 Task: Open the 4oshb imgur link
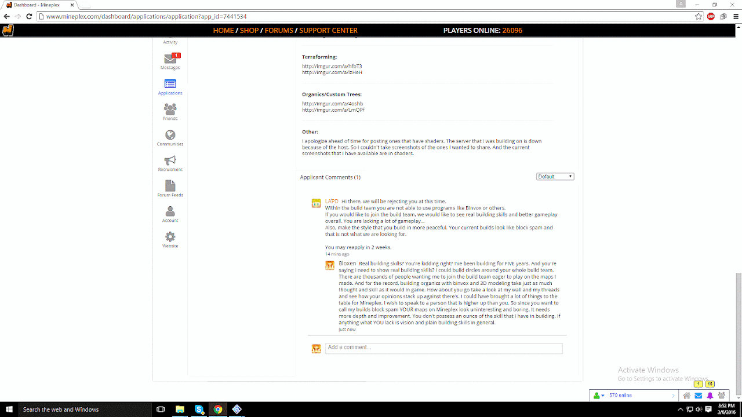pos(332,104)
